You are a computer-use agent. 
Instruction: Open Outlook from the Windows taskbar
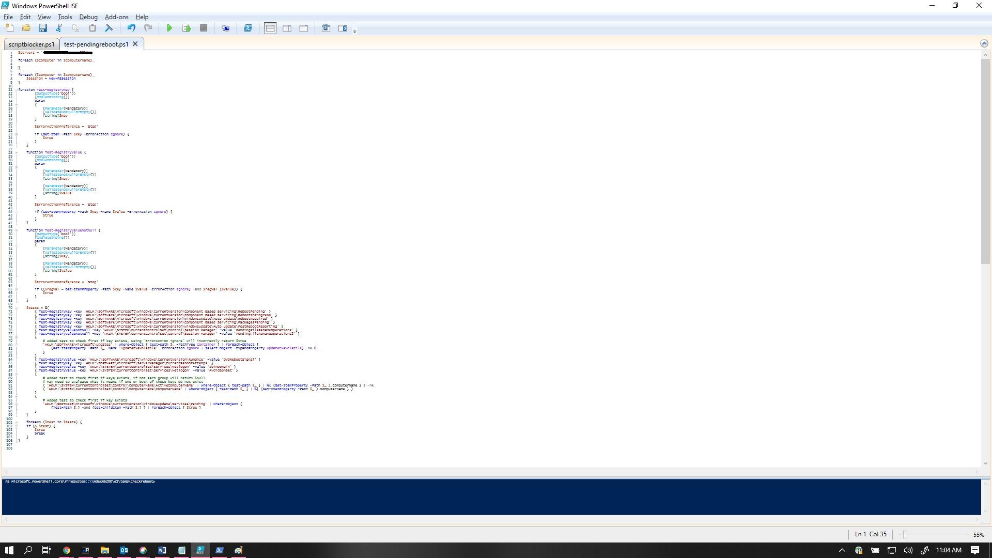(x=124, y=550)
